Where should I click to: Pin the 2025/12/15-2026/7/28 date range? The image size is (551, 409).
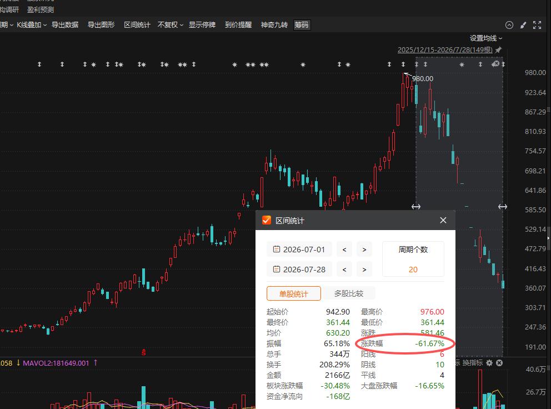point(498,50)
